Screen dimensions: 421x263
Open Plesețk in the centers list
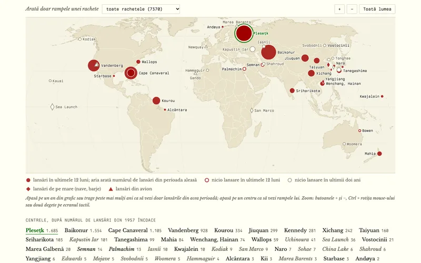tap(42, 230)
